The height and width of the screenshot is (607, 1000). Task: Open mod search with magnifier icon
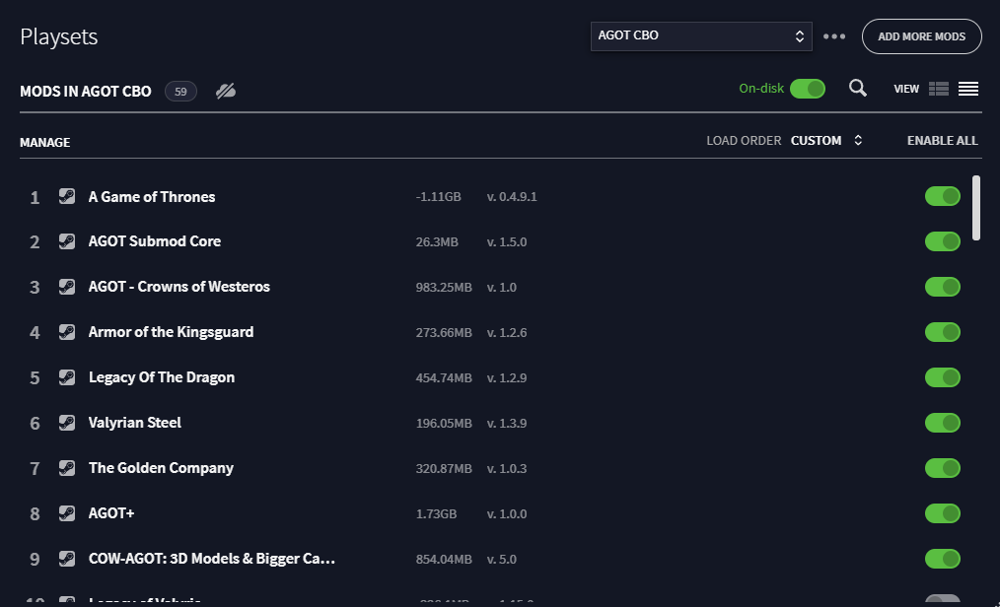[858, 88]
